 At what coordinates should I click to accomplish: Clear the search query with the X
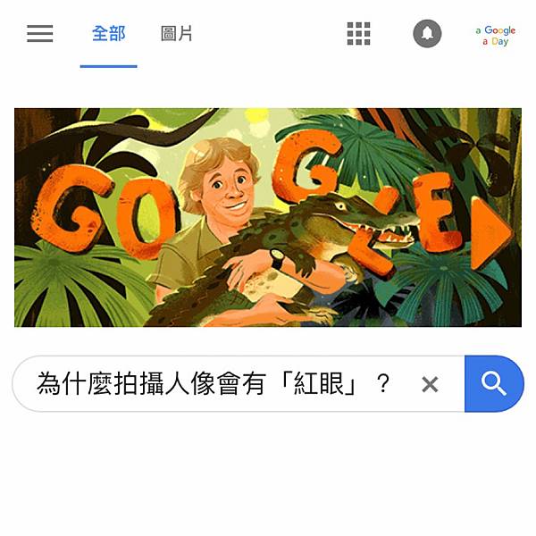[x=430, y=384]
